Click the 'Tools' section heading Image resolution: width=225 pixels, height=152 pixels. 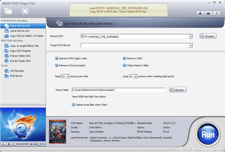[4, 66]
